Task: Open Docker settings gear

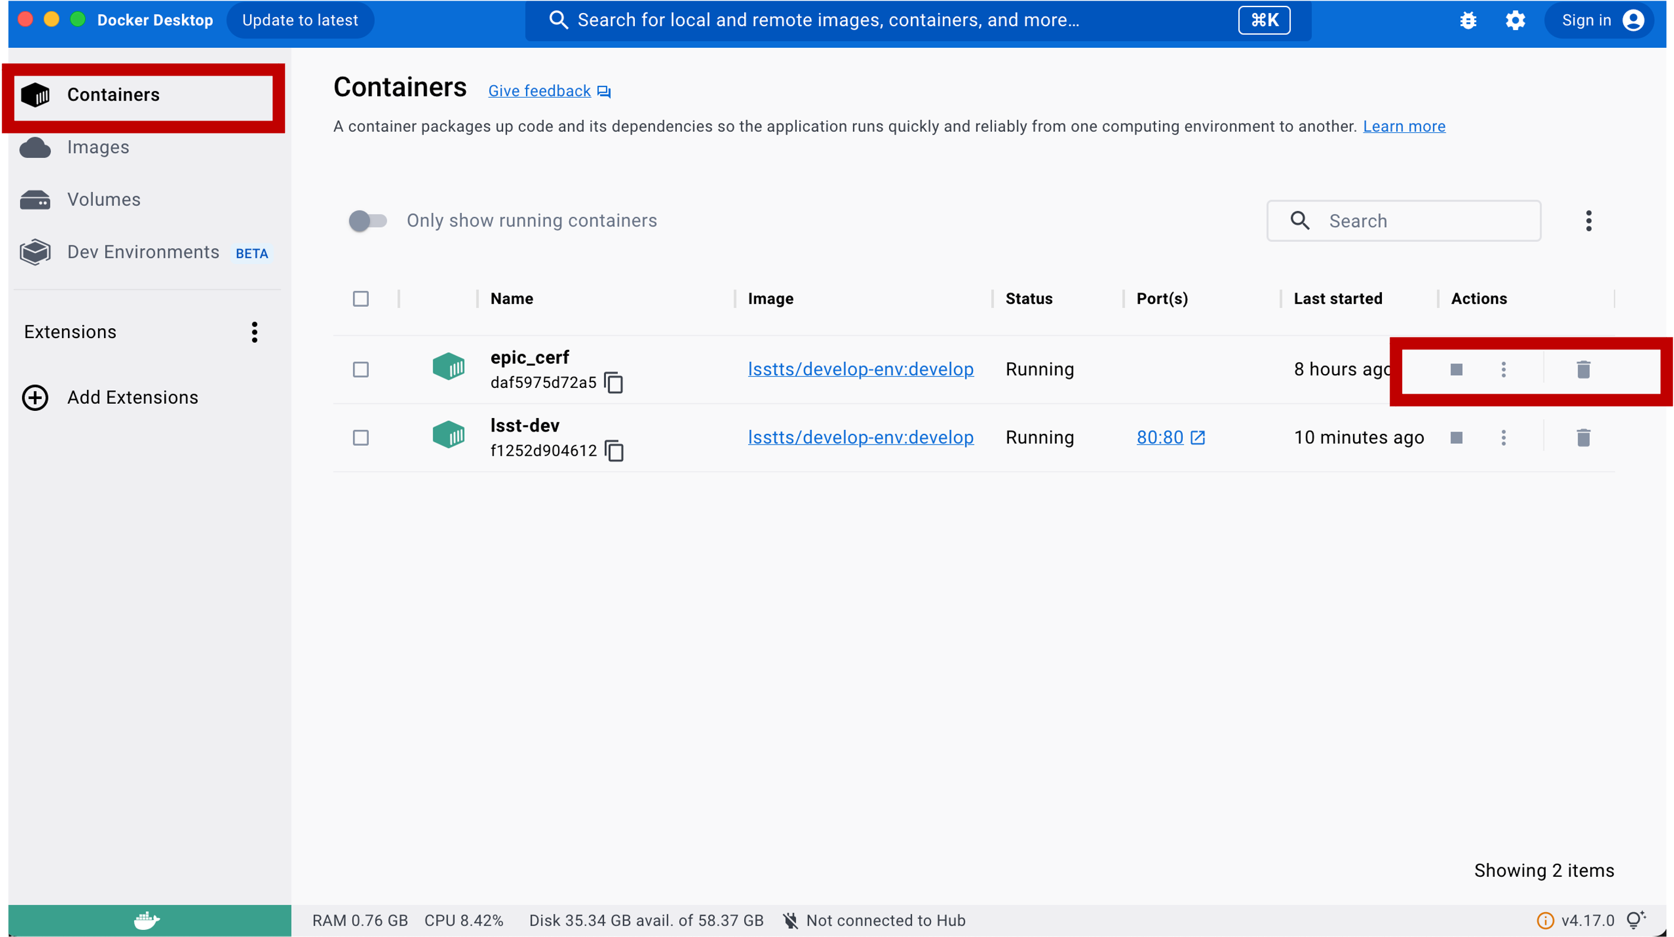Action: 1515,20
